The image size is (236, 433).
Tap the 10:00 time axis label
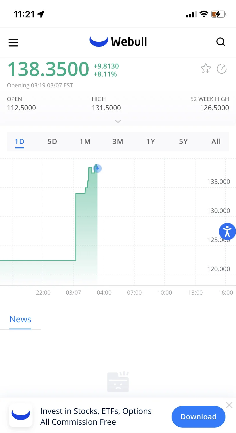point(164,293)
